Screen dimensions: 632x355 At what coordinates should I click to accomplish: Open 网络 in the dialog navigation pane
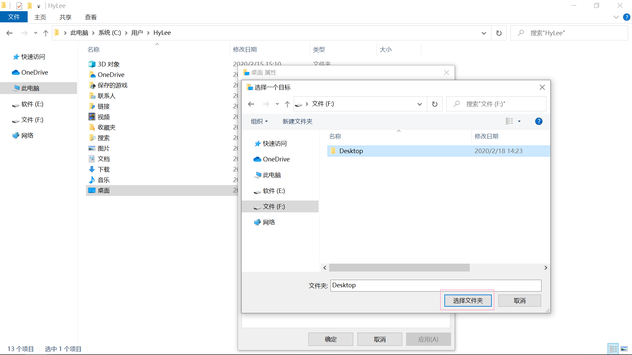click(269, 222)
